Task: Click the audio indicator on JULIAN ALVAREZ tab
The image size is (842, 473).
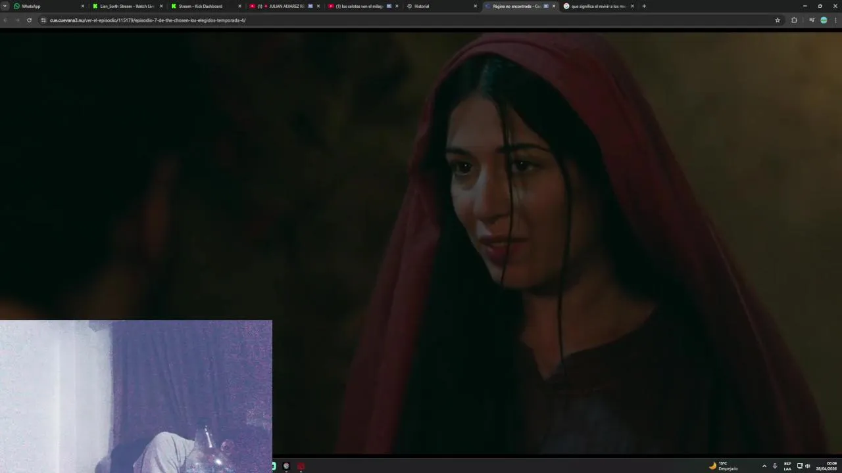Action: pyautogui.click(x=310, y=6)
